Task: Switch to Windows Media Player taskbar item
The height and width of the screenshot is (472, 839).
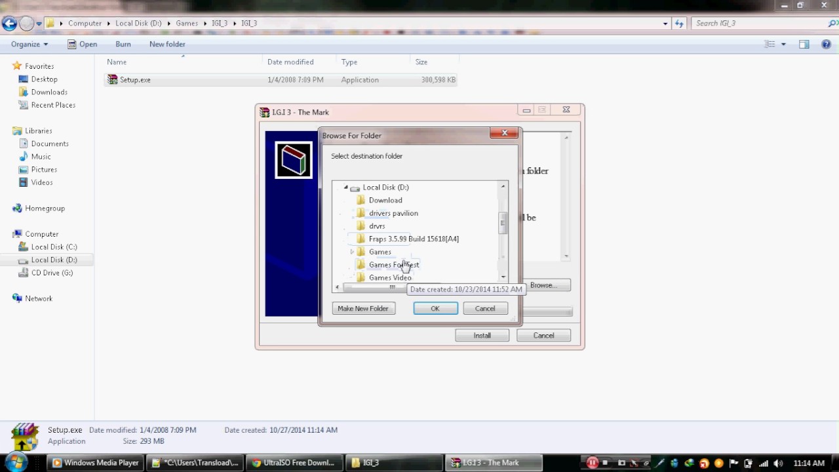Action: click(96, 463)
